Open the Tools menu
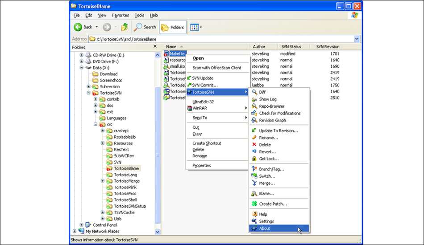The height and width of the screenshot is (245, 424). pyautogui.click(x=139, y=16)
